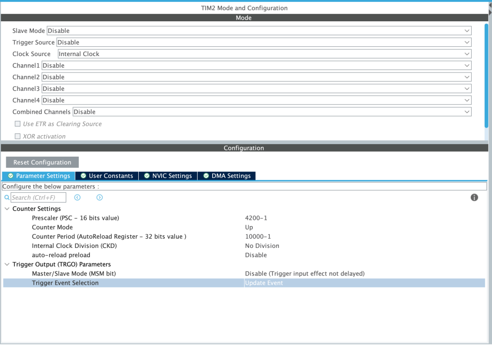Select the User Constants tab
The height and width of the screenshot is (348, 492).
(x=107, y=176)
